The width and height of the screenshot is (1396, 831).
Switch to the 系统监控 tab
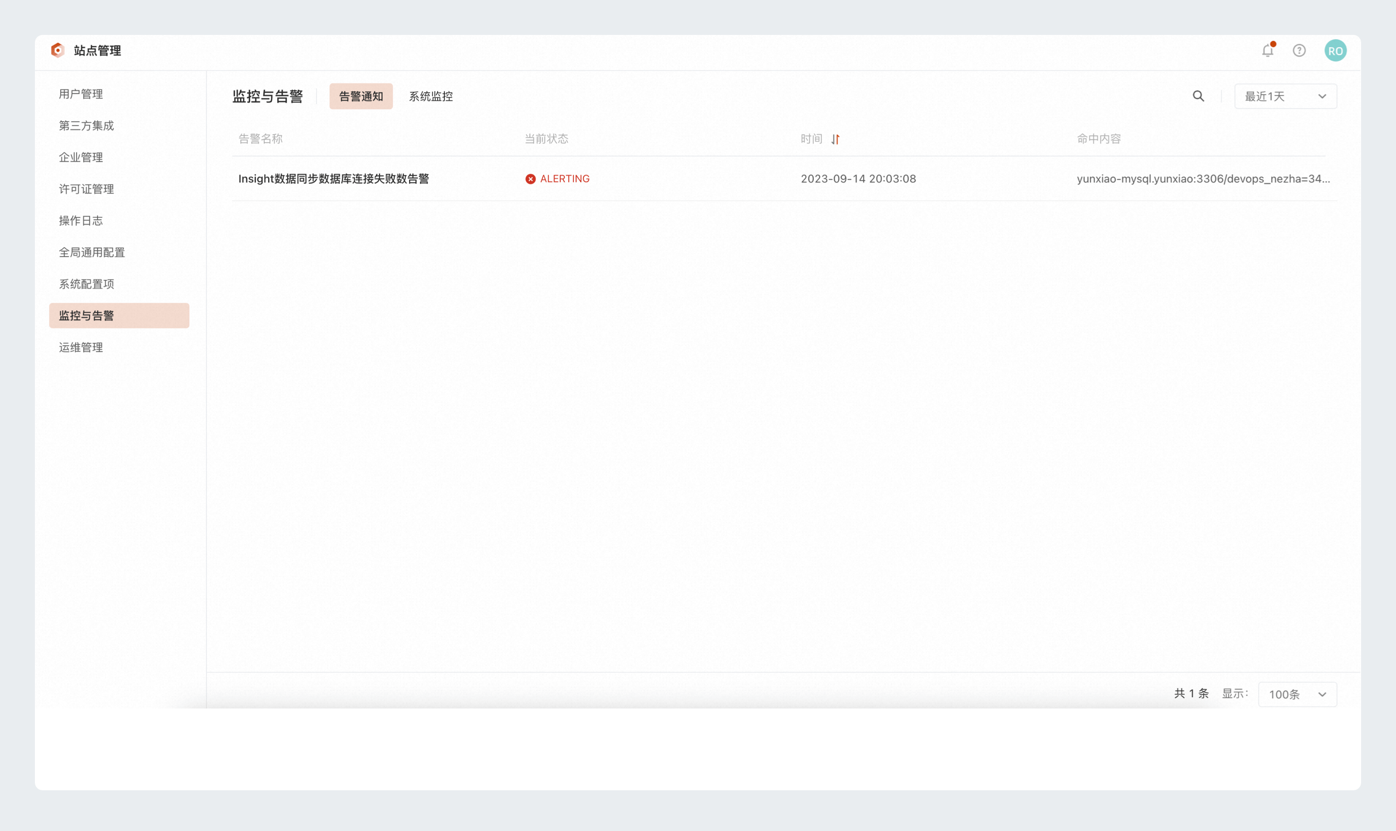pyautogui.click(x=430, y=96)
